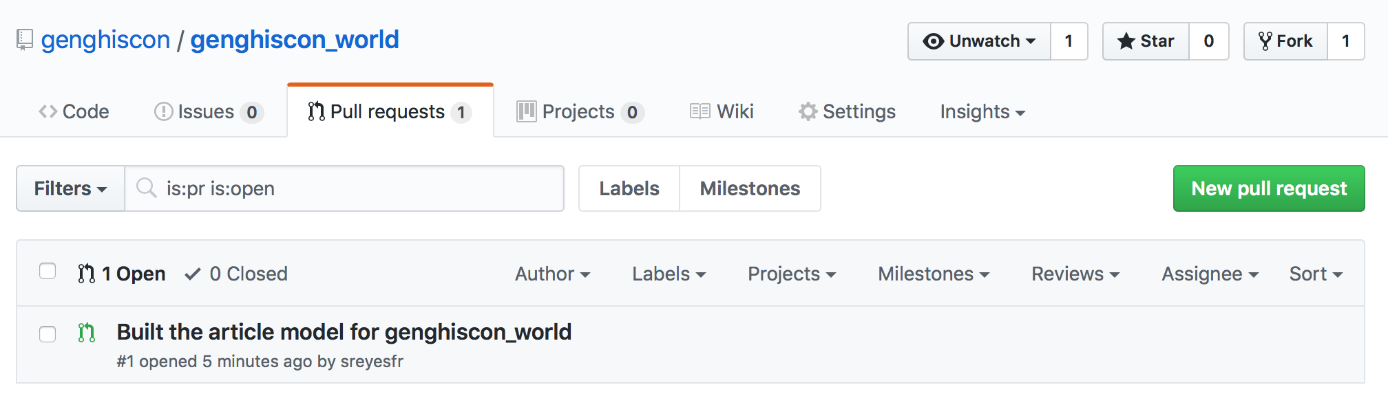Open the Filters dropdown
Image resolution: width=1388 pixels, height=407 pixels.
[x=70, y=188]
